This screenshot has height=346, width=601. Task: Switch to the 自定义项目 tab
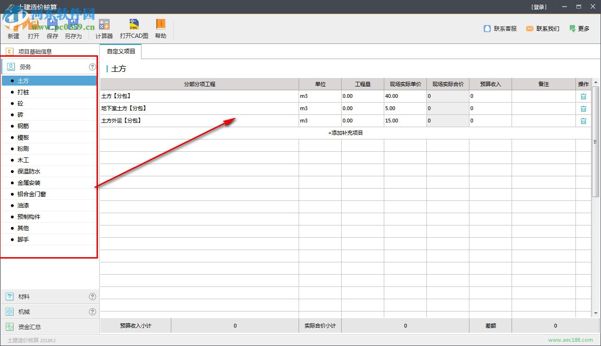tap(121, 52)
